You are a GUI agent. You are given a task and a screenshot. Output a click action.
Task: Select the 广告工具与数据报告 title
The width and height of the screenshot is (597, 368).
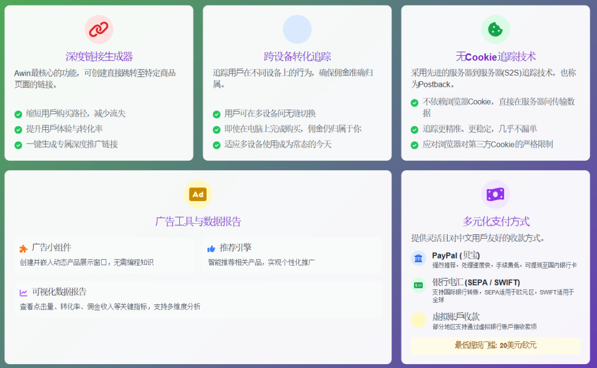(x=197, y=220)
